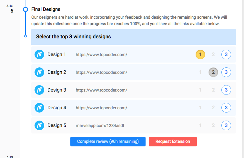Click the Design 2 label

click(57, 72)
